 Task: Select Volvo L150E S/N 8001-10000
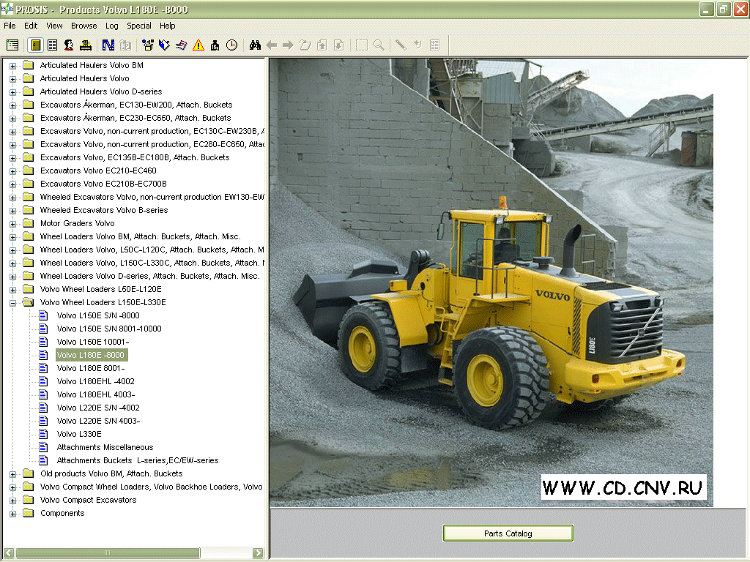[109, 329]
